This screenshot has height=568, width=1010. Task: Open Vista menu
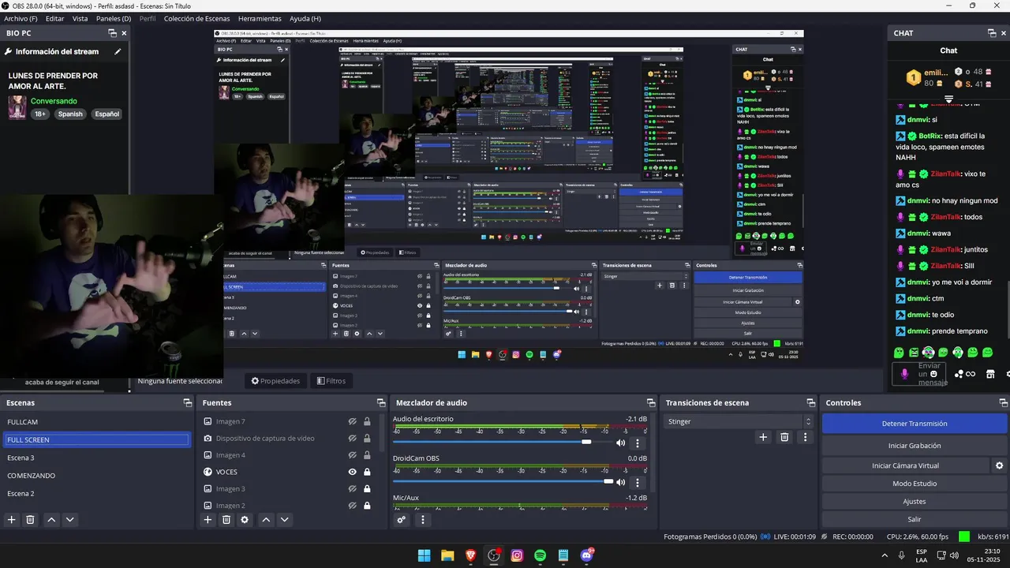click(80, 18)
